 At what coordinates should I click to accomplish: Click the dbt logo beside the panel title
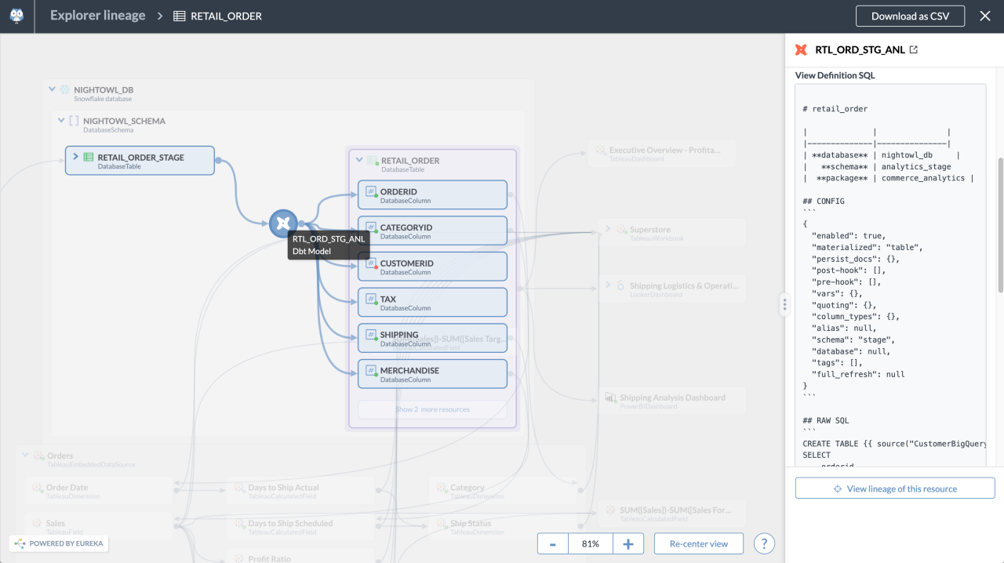pos(801,50)
